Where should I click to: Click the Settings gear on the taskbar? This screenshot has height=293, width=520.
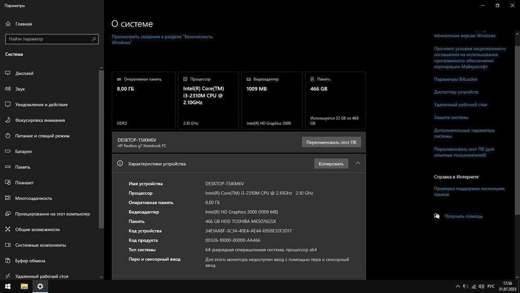40,286
